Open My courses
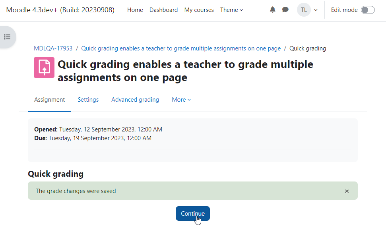This screenshot has width=386, height=249. tap(199, 10)
